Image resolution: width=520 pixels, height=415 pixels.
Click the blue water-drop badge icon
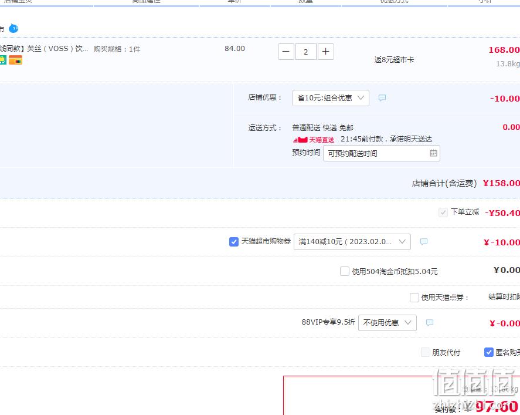coord(13,29)
